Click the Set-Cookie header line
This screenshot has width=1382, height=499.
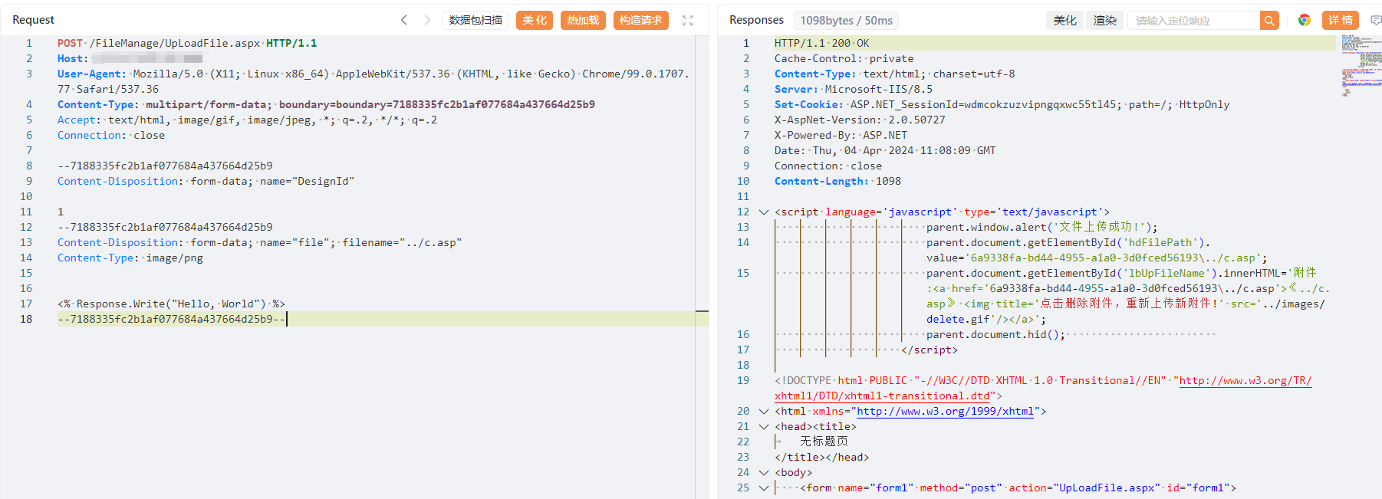tap(1002, 105)
